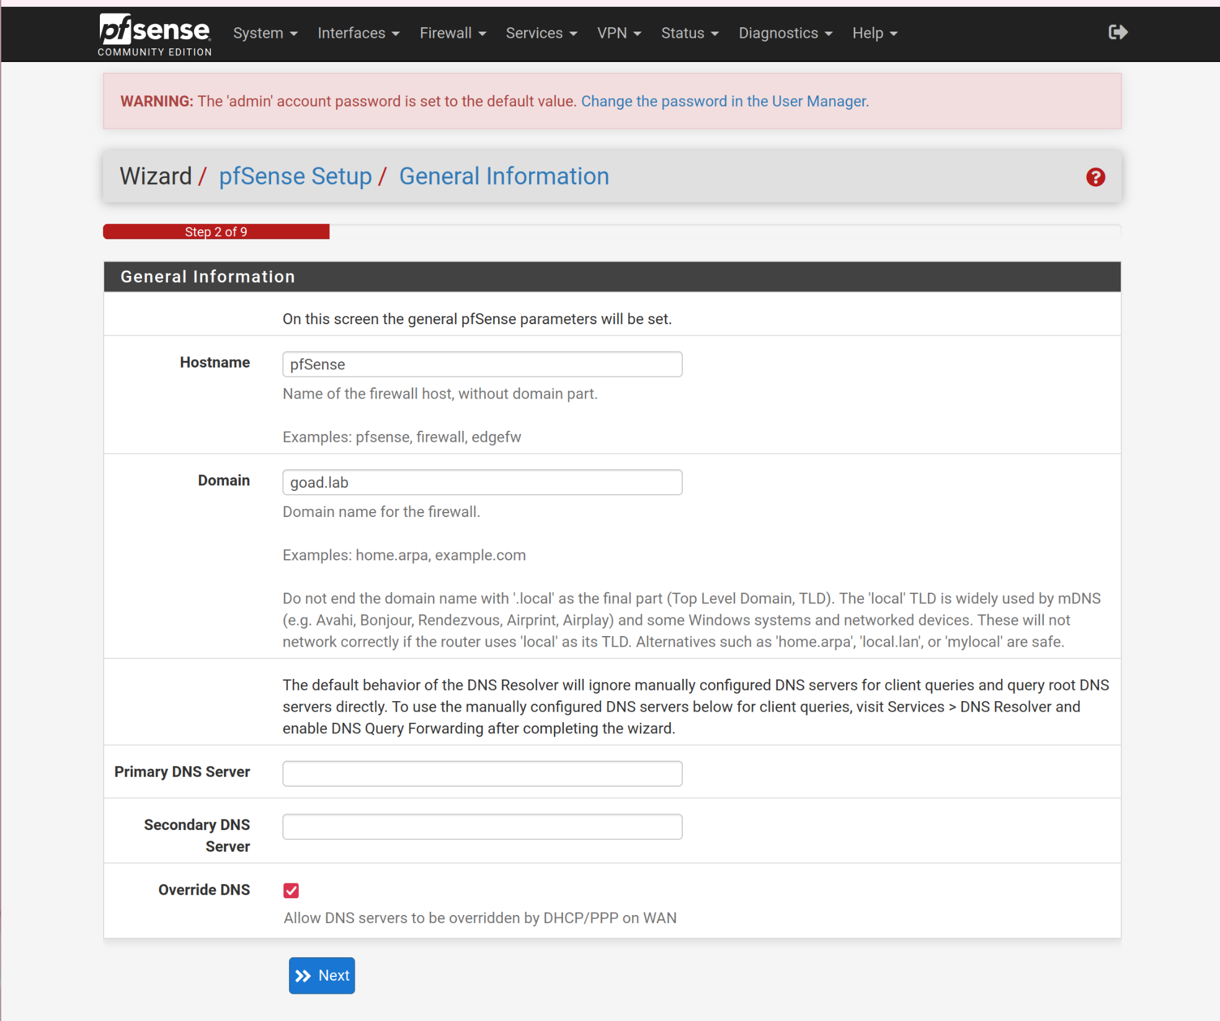Click double-arrow icon on Next button
This screenshot has height=1021, width=1220.
click(x=303, y=976)
